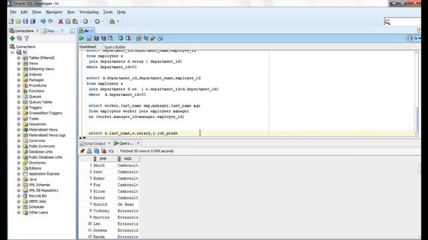This screenshot has width=428, height=240.
Task: Click the Forward navigation circle icon
Action: point(97,21)
